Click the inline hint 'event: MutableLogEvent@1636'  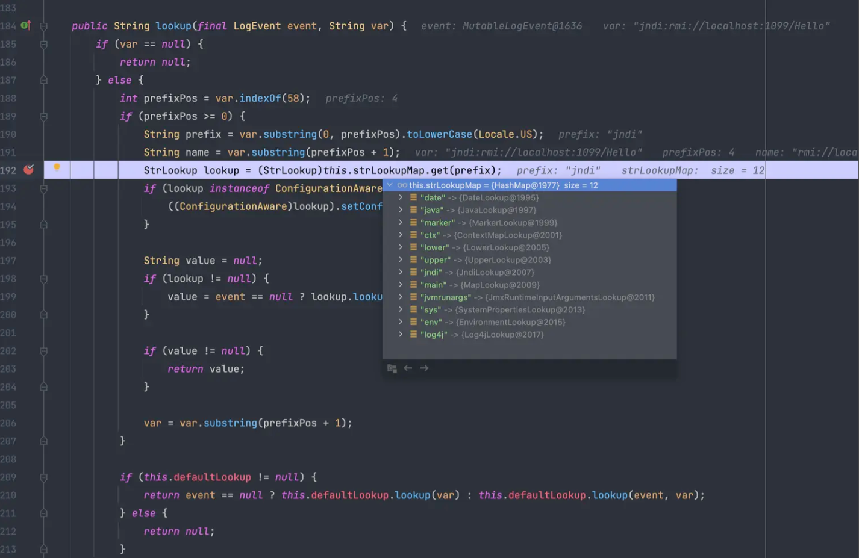501,26
